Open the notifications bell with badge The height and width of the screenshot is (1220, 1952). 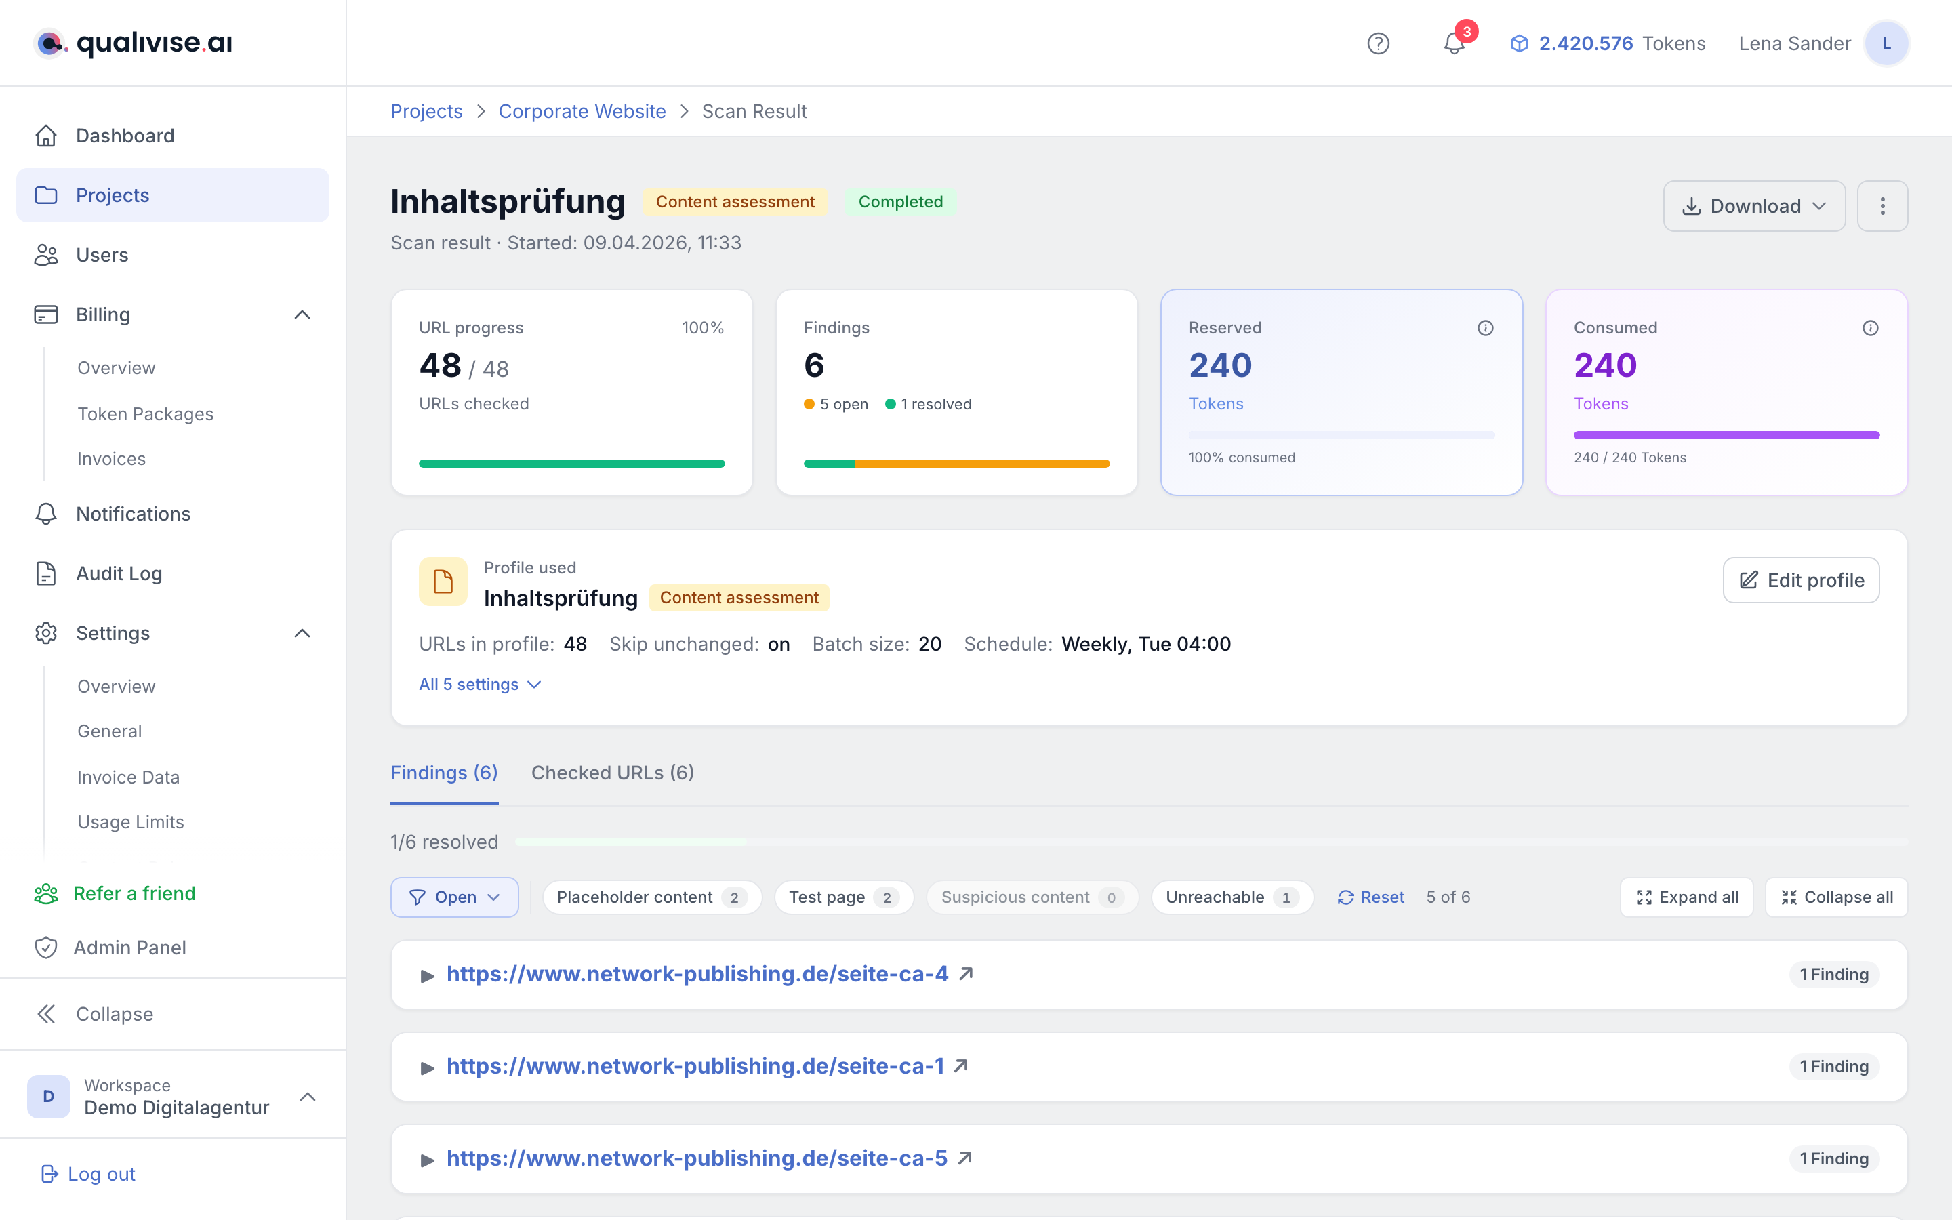[x=1455, y=43]
